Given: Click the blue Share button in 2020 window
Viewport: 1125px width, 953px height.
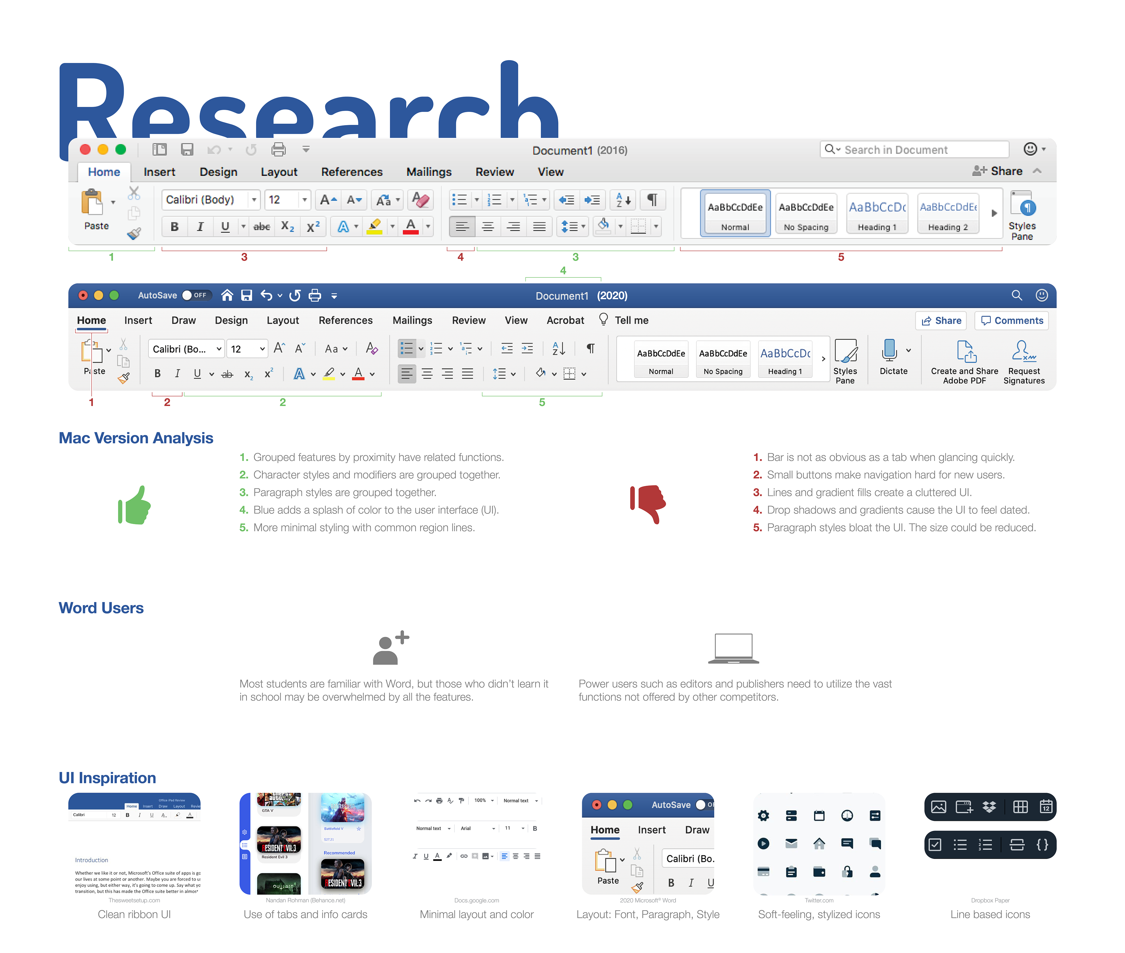Looking at the screenshot, I should (941, 320).
